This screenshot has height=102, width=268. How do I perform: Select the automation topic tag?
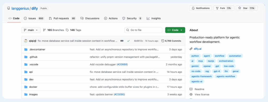click(235, 56)
